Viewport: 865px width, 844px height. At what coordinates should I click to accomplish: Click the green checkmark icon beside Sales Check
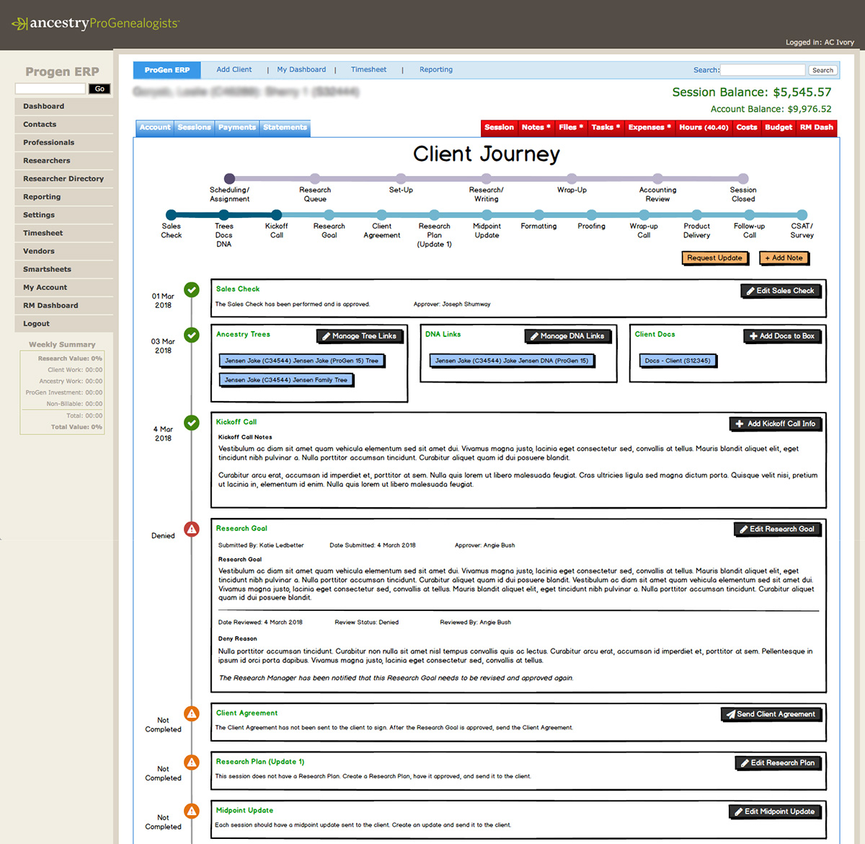pos(192,290)
